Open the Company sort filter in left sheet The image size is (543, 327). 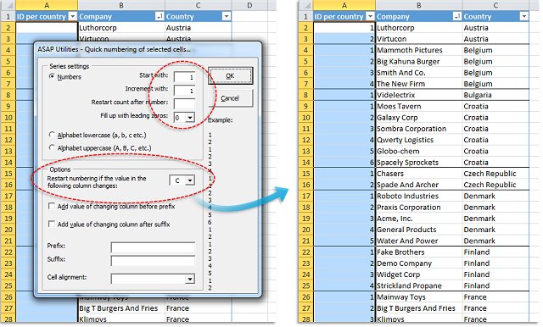160,17
